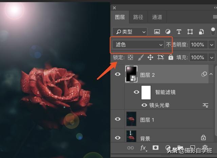The width and height of the screenshot is (217, 158).
Task: Open the 填充 fill slider arrow
Action: coord(212,57)
